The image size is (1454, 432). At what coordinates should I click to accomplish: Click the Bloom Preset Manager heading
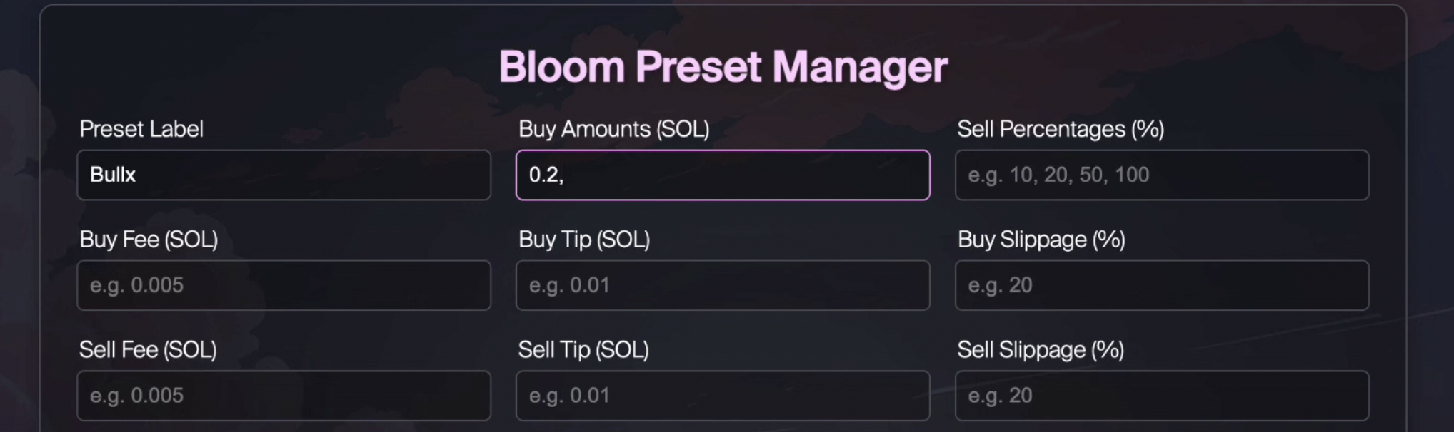(x=723, y=67)
